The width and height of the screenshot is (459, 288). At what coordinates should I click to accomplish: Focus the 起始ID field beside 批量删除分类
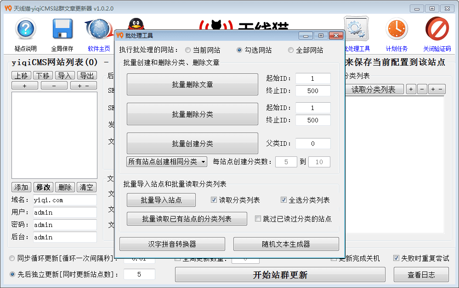pyautogui.click(x=313, y=108)
